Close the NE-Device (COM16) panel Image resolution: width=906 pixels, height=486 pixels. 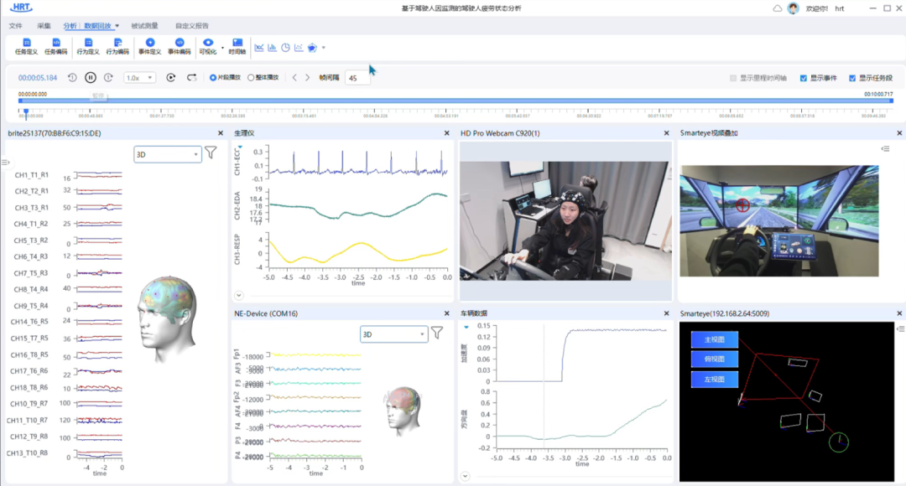pos(446,313)
